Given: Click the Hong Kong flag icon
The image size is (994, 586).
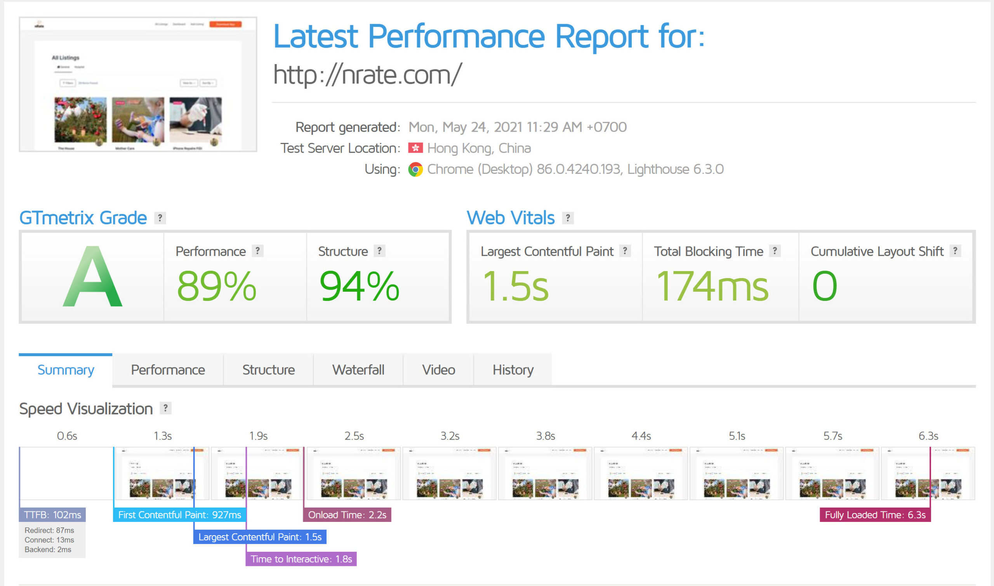Looking at the screenshot, I should (x=415, y=148).
